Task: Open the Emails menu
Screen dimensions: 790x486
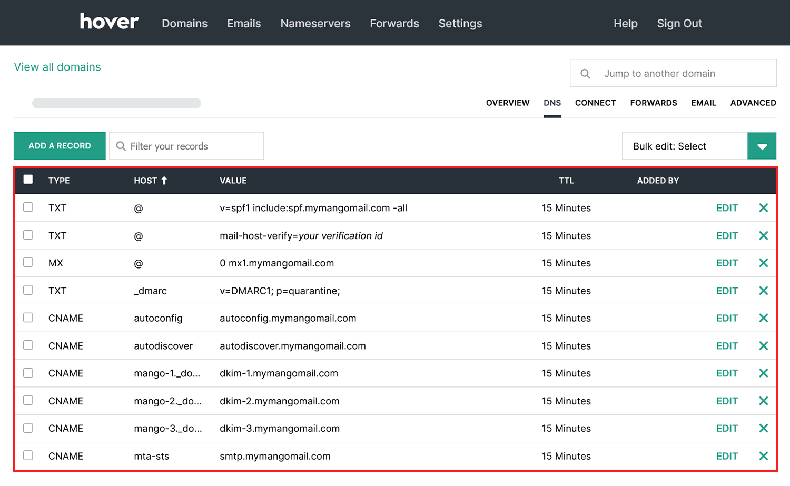Action: (244, 23)
